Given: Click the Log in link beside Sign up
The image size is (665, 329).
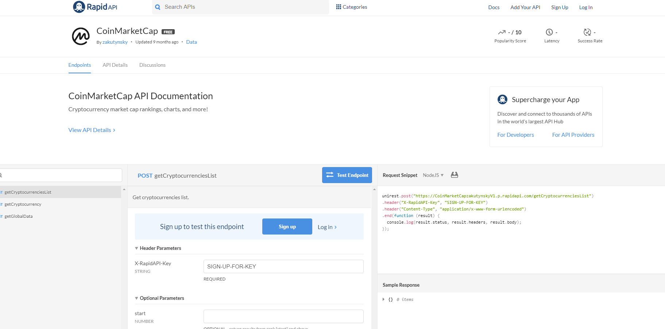Looking at the screenshot, I should [327, 227].
